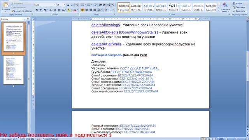Click the Line Spacing icon
This screenshot has height=140, width=249.
click(100, 10)
